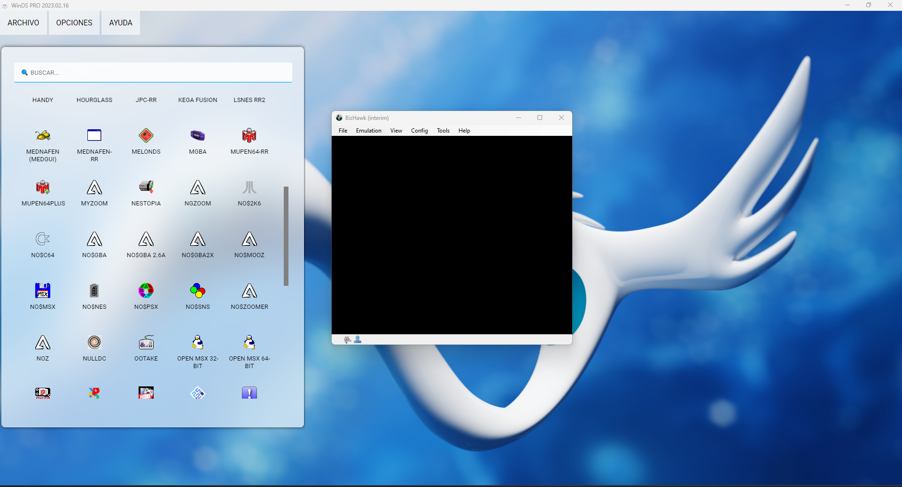This screenshot has height=487, width=902.
Task: Open BizHawk's File menu
Action: [x=343, y=131]
